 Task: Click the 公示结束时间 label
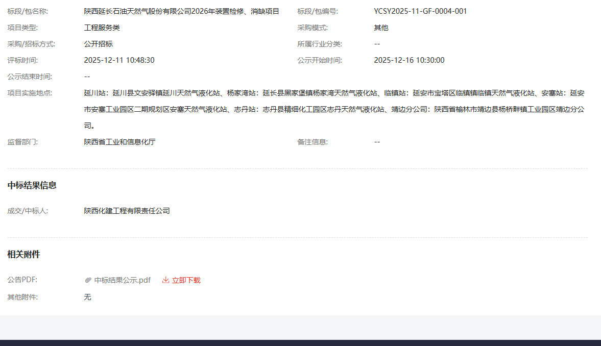(30, 77)
